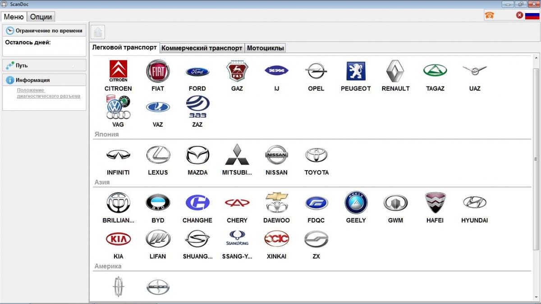Select the Mitsubishi diamonds logo
541x304 pixels.
237,155
